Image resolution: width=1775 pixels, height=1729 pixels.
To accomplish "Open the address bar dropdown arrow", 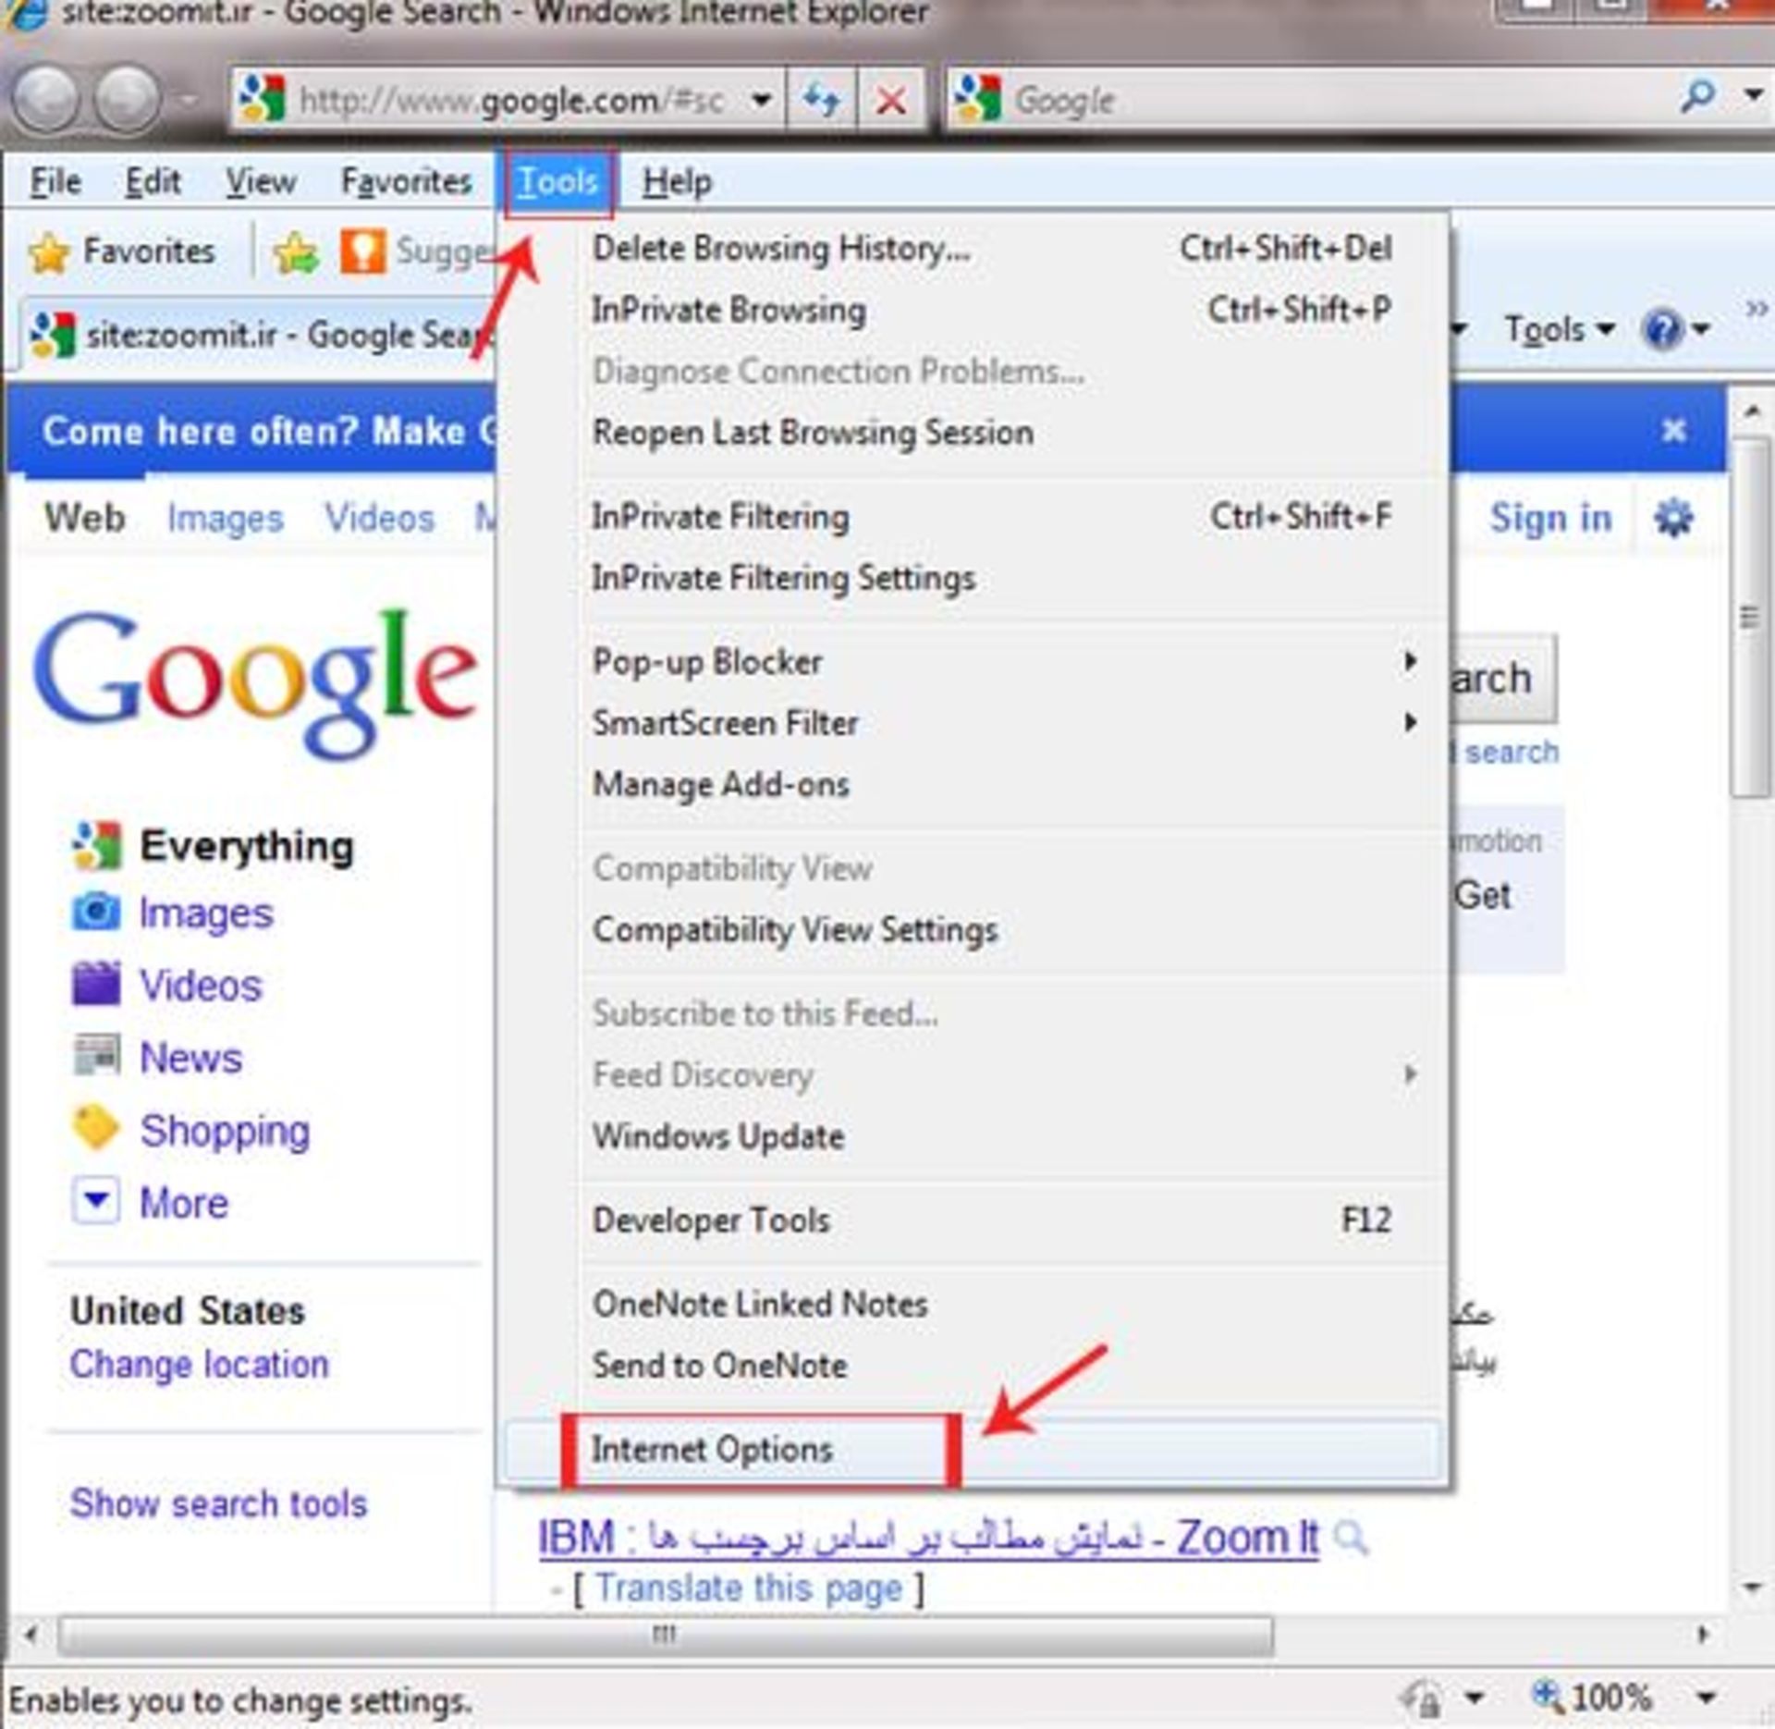I will (761, 99).
